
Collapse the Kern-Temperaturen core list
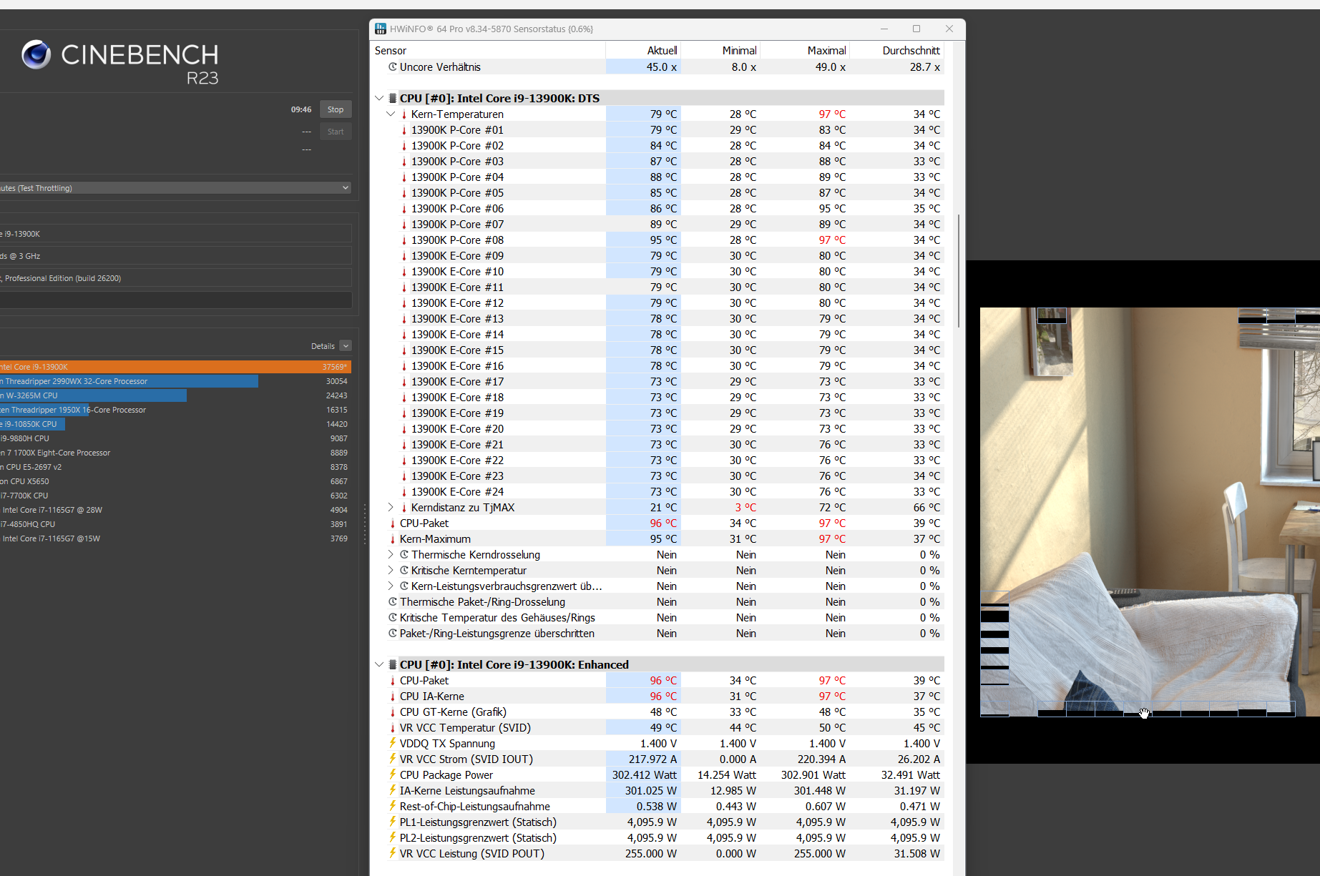(x=391, y=114)
